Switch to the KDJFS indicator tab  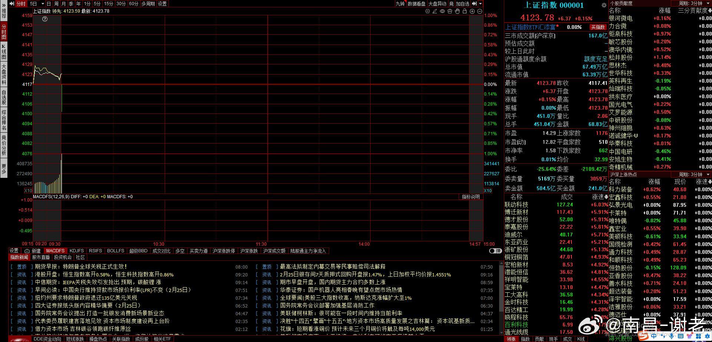(77, 250)
